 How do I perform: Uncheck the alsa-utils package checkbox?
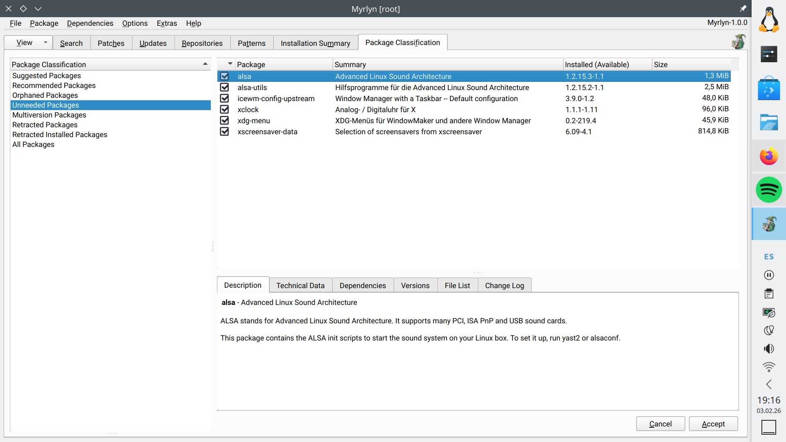click(x=224, y=87)
